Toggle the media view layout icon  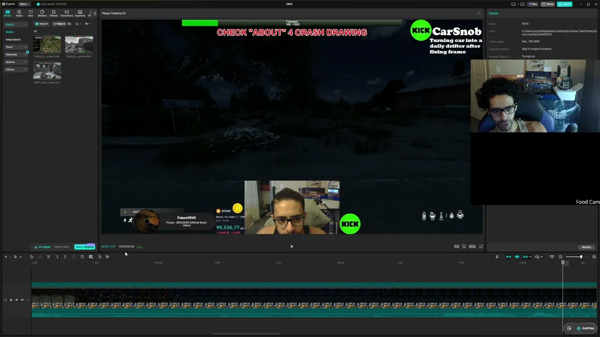click(x=69, y=24)
